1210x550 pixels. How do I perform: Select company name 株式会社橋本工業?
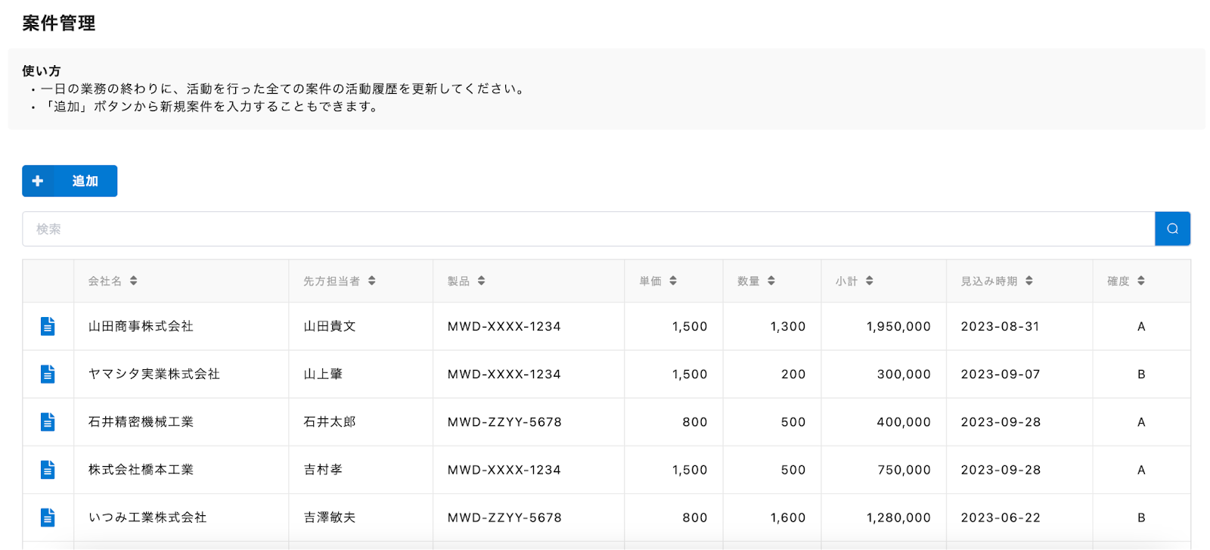tap(141, 469)
